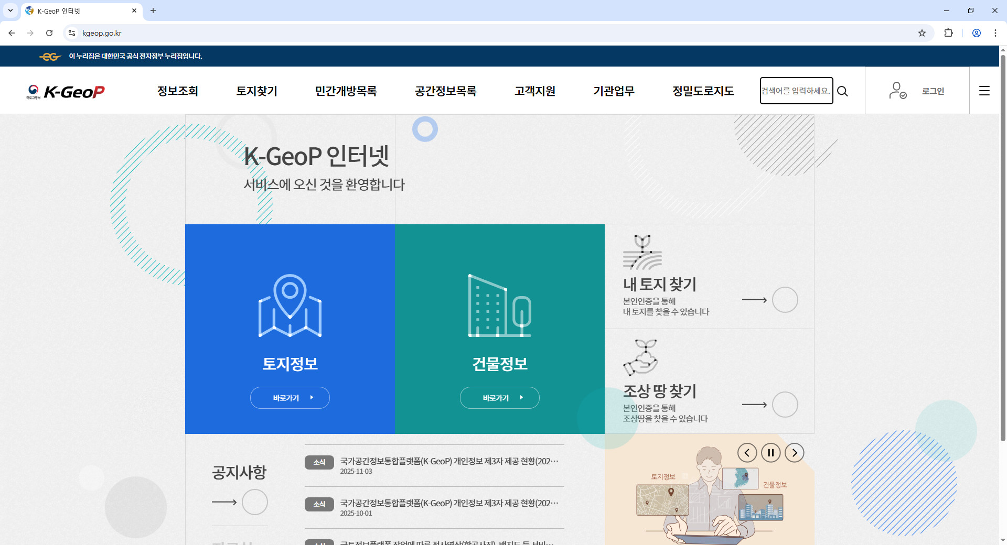
Task: Click the 건물정보 thumbnail in banner
Action: pyautogui.click(x=760, y=507)
